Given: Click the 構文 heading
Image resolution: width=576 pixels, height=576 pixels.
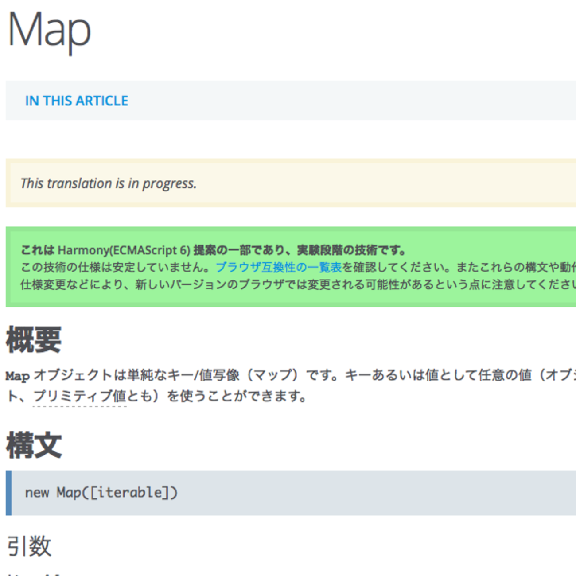Looking at the screenshot, I should tap(34, 446).
